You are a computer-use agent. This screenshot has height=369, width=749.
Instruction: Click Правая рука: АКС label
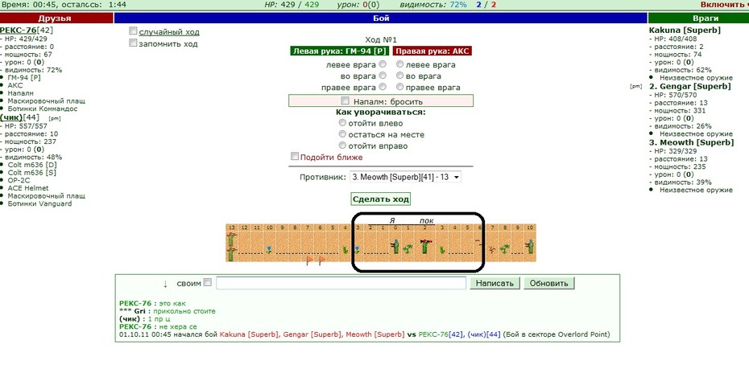[x=434, y=51]
